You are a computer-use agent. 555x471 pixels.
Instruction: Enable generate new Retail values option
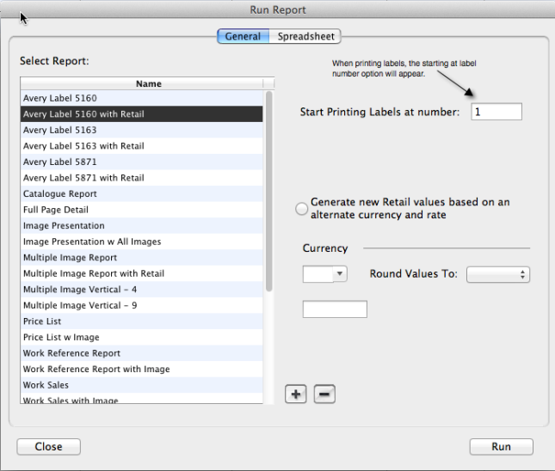click(301, 209)
